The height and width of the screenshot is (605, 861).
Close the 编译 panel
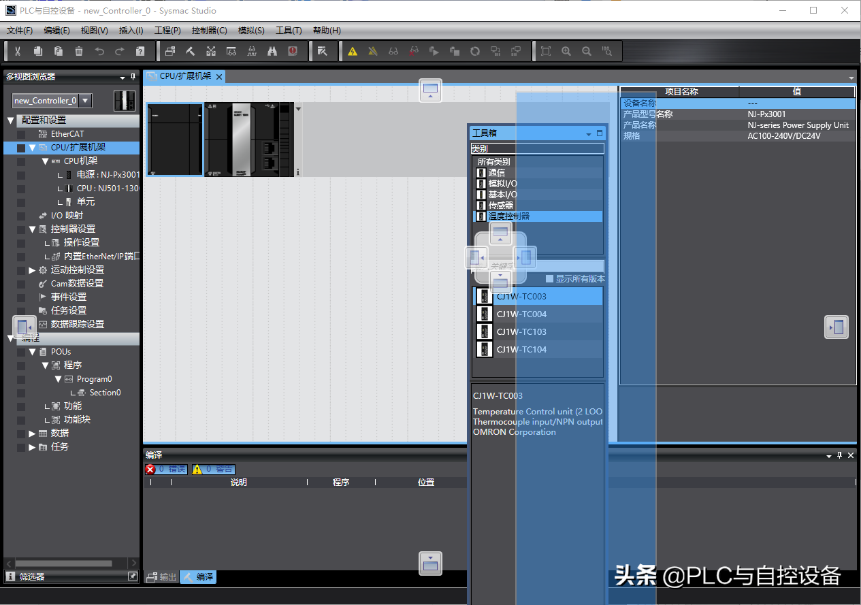[851, 455]
